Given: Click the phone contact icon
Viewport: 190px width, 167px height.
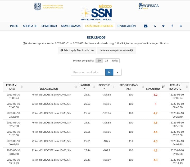Looking at the screenshot, I should pos(155,26).
